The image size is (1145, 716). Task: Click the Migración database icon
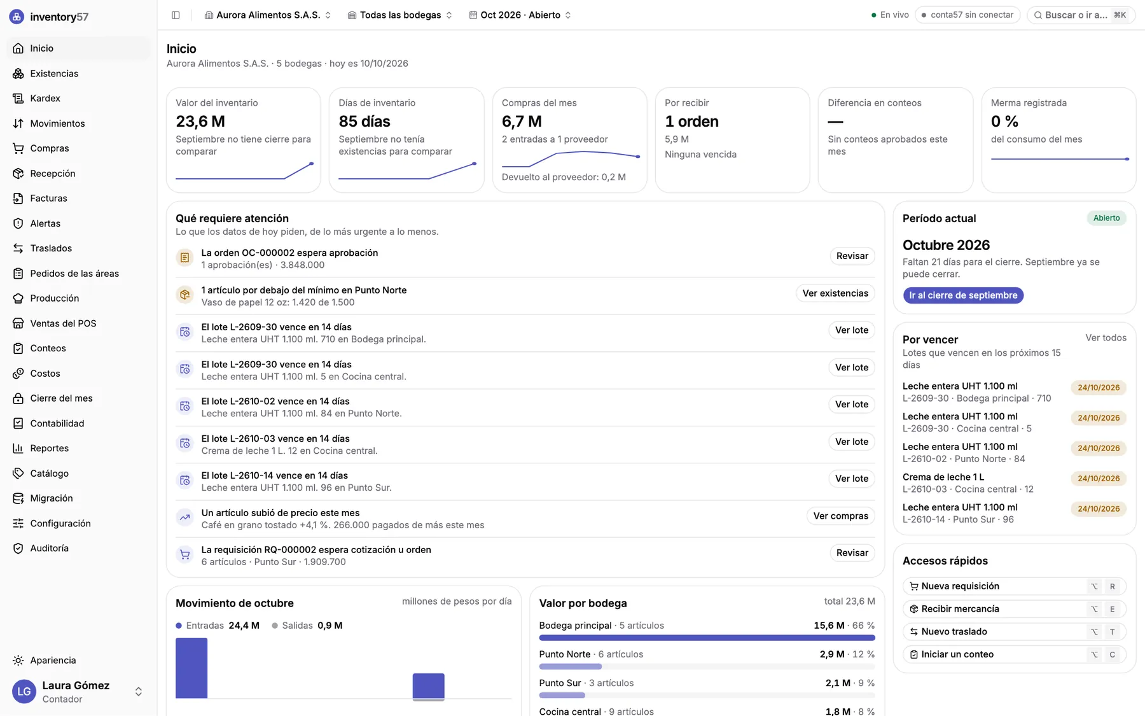tap(18, 498)
